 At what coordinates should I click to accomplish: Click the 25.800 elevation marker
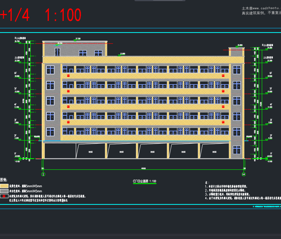(240, 45)
